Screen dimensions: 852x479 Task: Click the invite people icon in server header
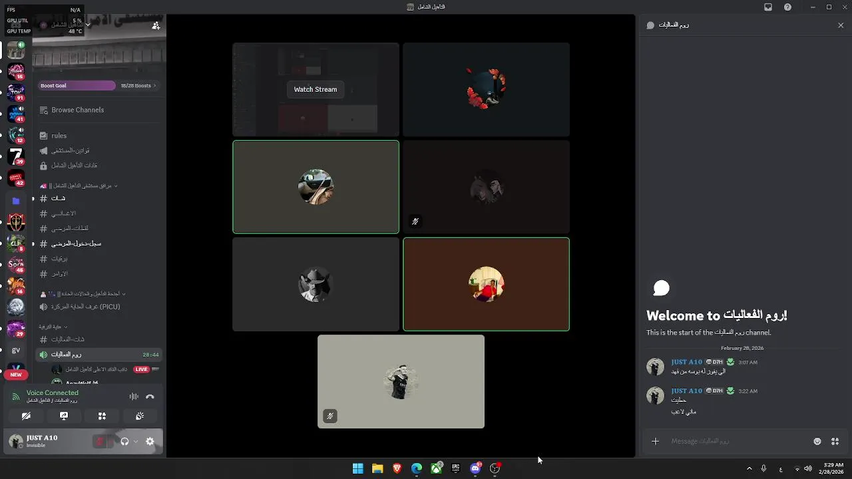pos(156,25)
